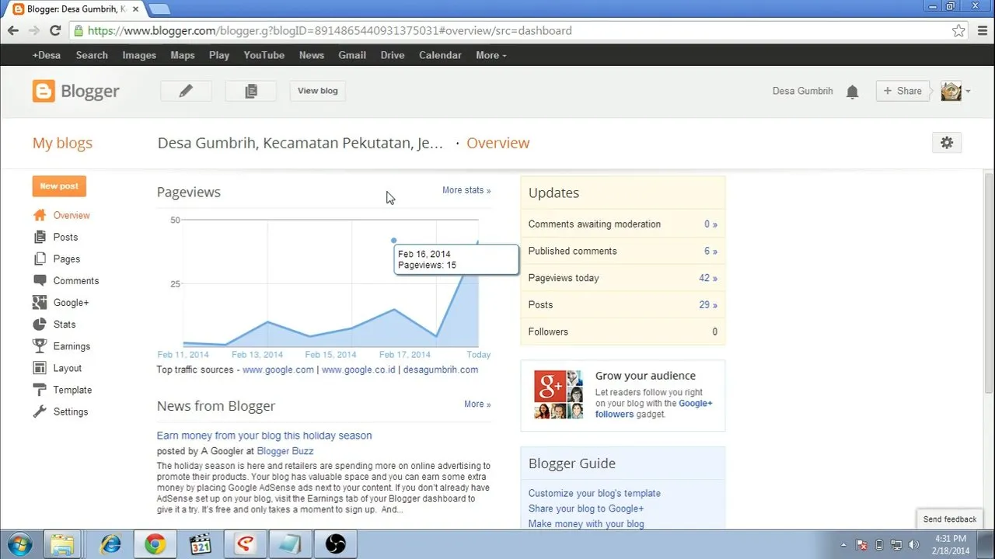Viewport: 995px width, 559px height.
Task: Click the New post button
Action: [59, 186]
